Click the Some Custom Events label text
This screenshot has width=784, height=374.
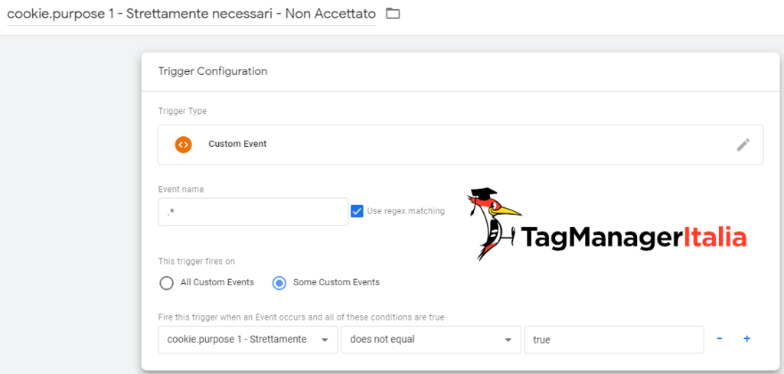tap(336, 282)
